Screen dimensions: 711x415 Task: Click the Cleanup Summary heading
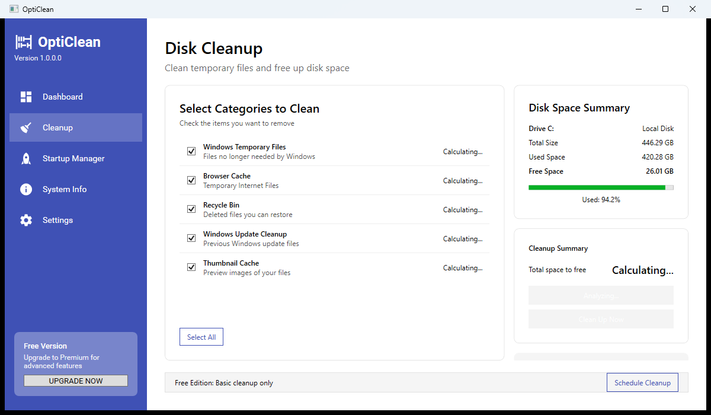coord(558,248)
